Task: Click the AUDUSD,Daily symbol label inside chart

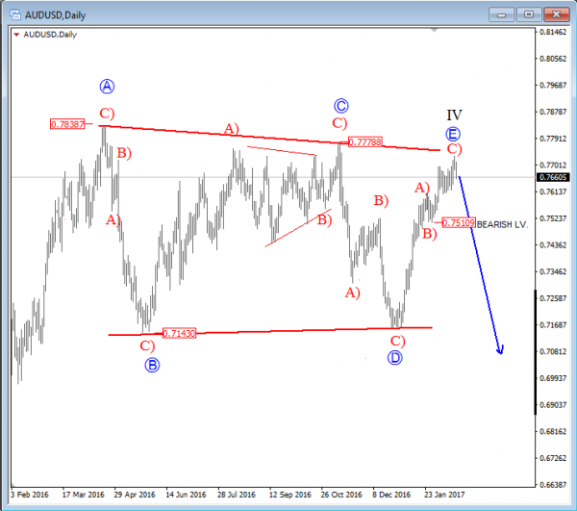Action: pyautogui.click(x=50, y=35)
